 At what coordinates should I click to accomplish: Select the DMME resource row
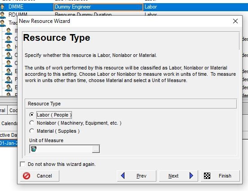pos(124,7)
